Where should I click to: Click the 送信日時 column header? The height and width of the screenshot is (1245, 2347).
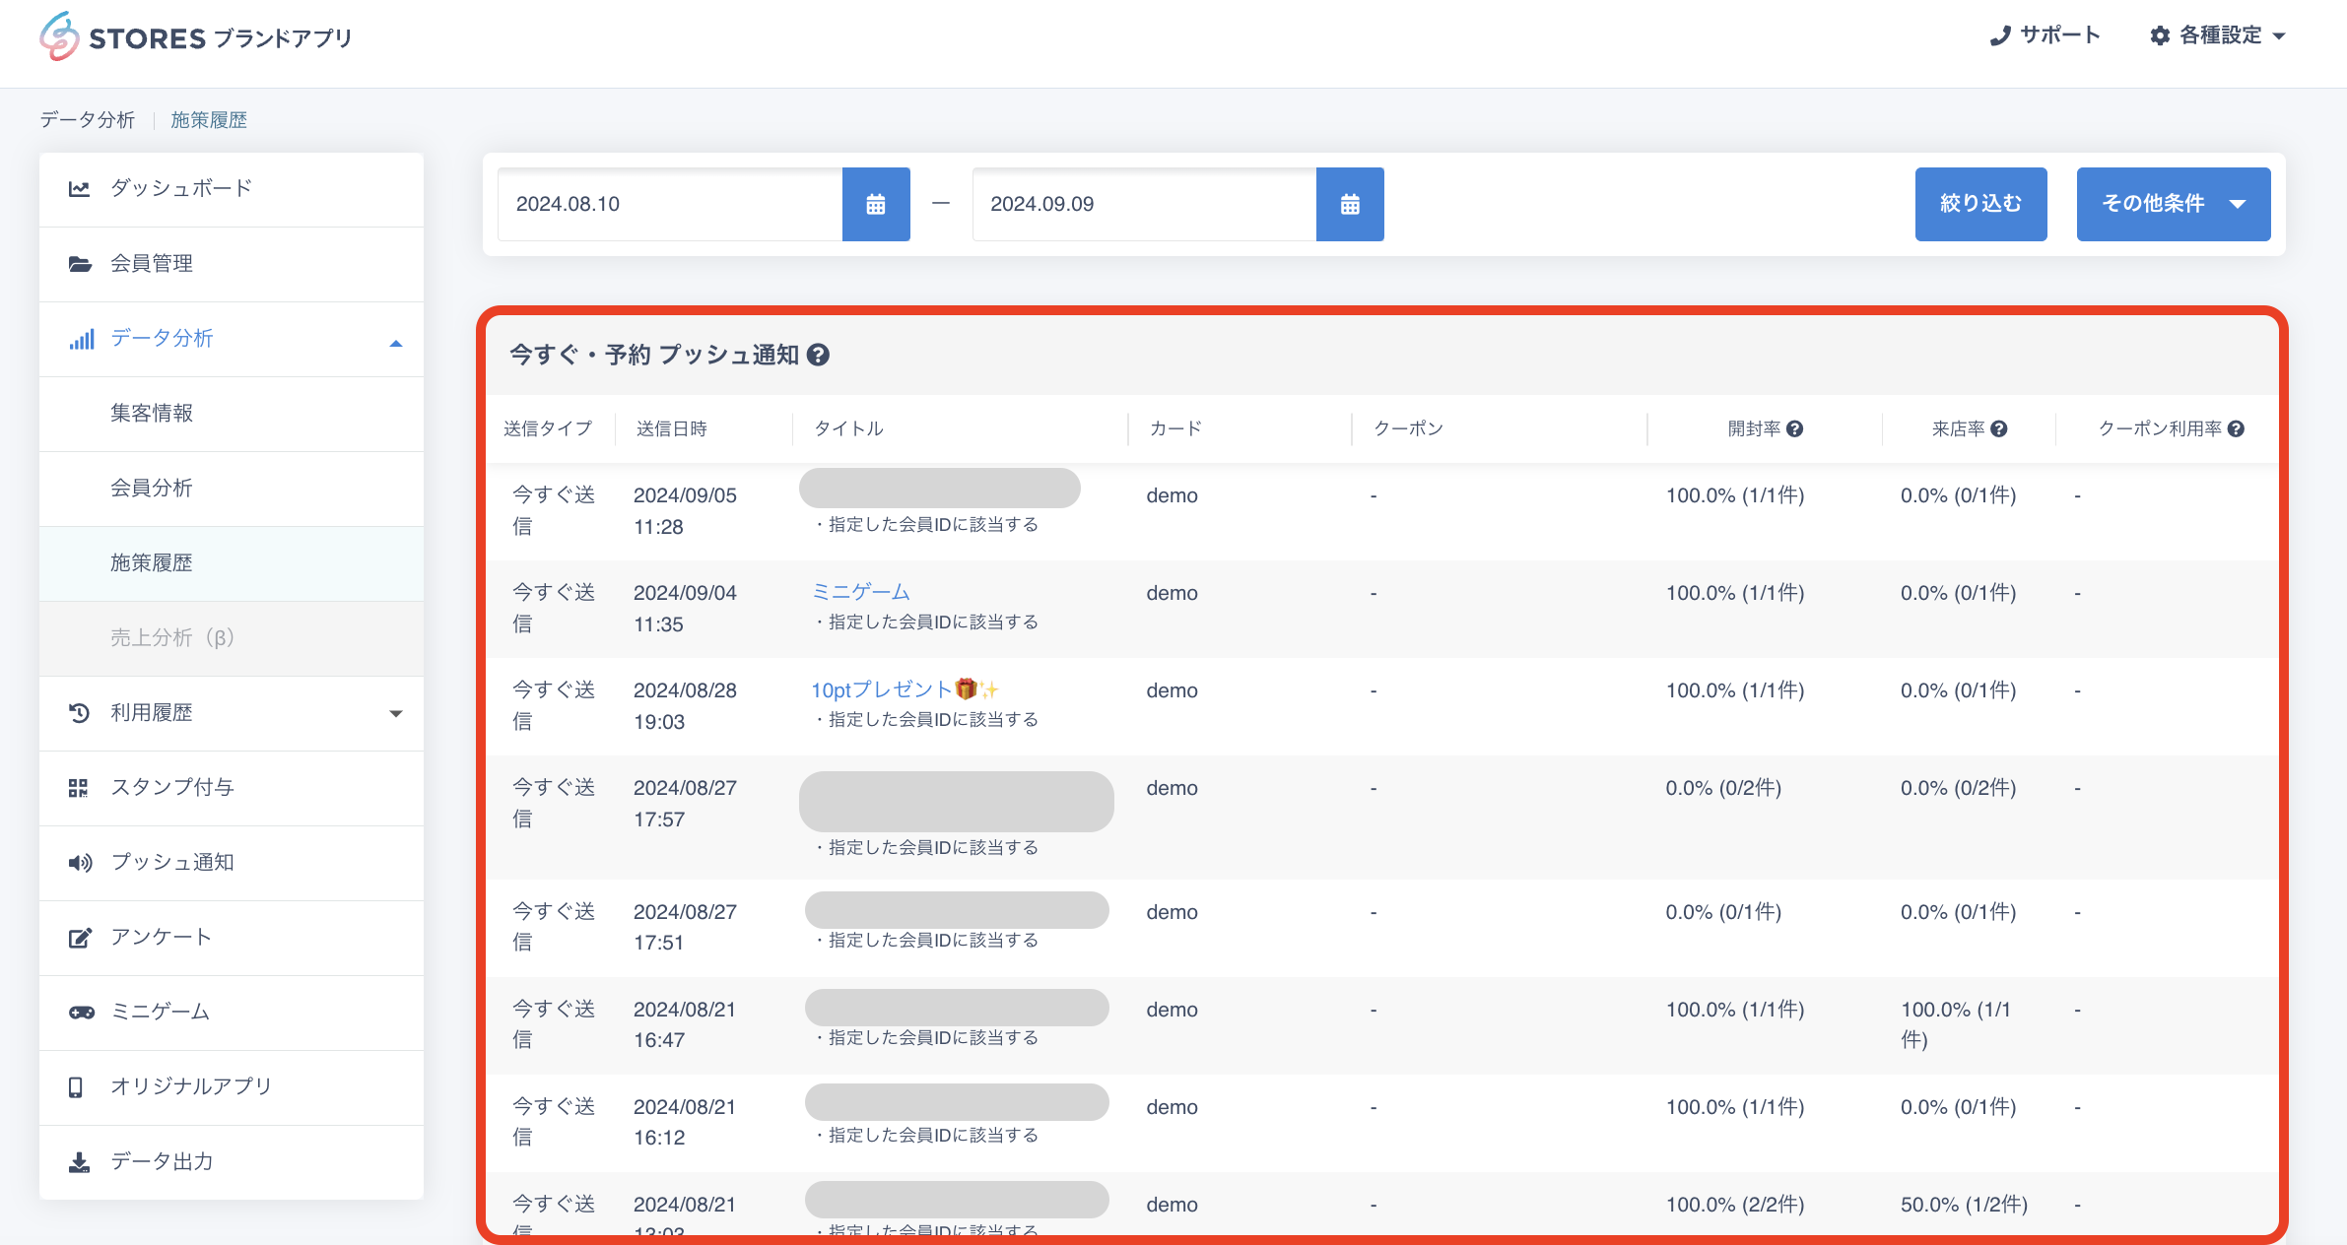pos(671,428)
